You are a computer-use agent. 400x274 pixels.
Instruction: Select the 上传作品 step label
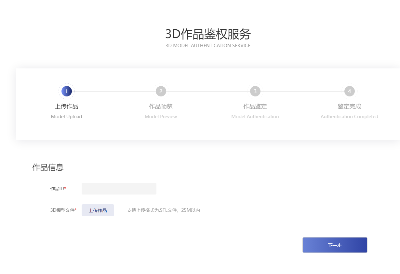pyautogui.click(x=66, y=107)
